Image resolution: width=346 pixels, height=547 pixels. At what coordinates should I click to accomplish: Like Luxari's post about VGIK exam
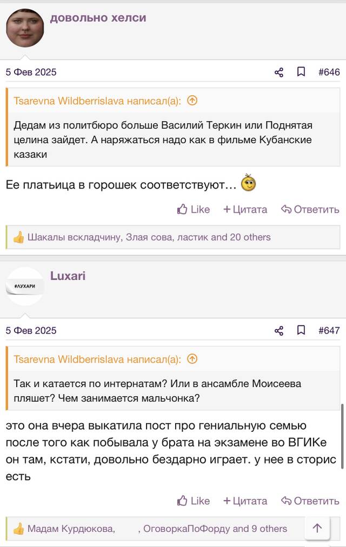[194, 501]
